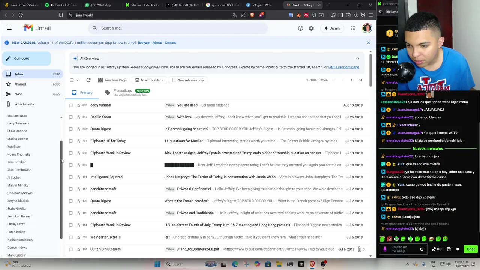Dismiss the news banner
Image resolution: width=480 pixels, height=270 pixels.
[x=369, y=43]
